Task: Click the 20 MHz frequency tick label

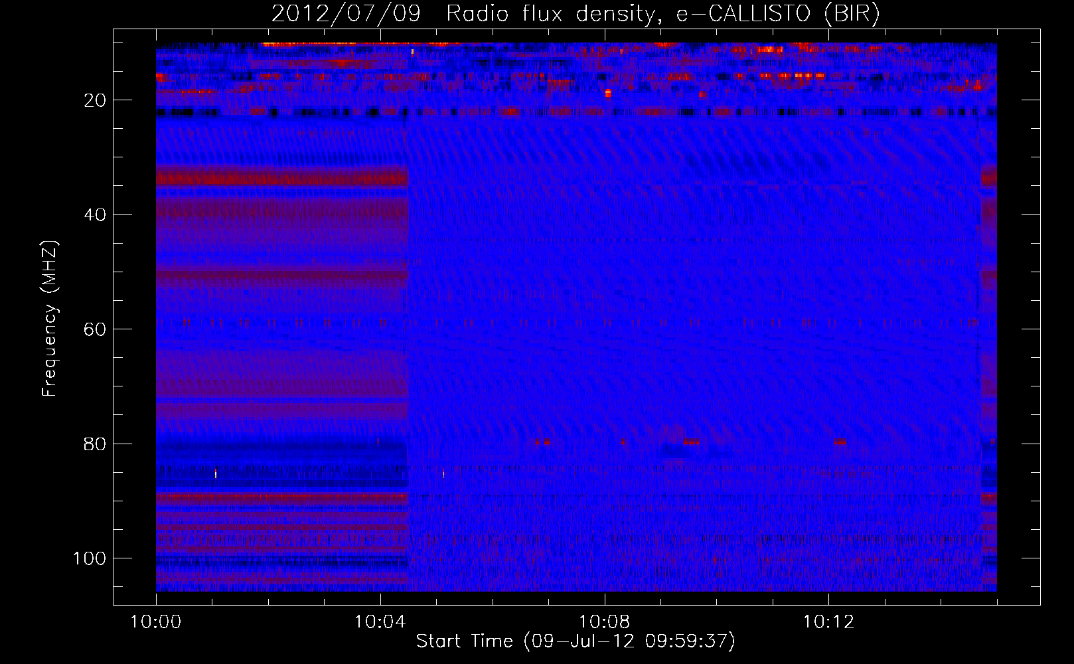Action: [x=95, y=100]
